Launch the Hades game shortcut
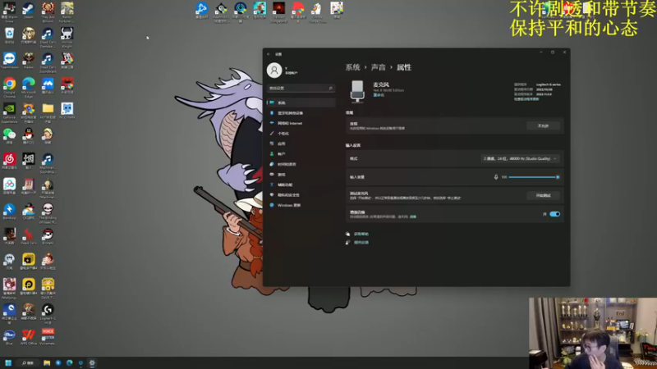The height and width of the screenshot is (369, 657). click(x=29, y=61)
